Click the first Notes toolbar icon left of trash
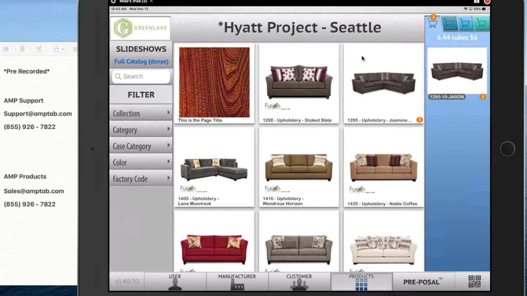The image size is (527, 296). coord(6,49)
